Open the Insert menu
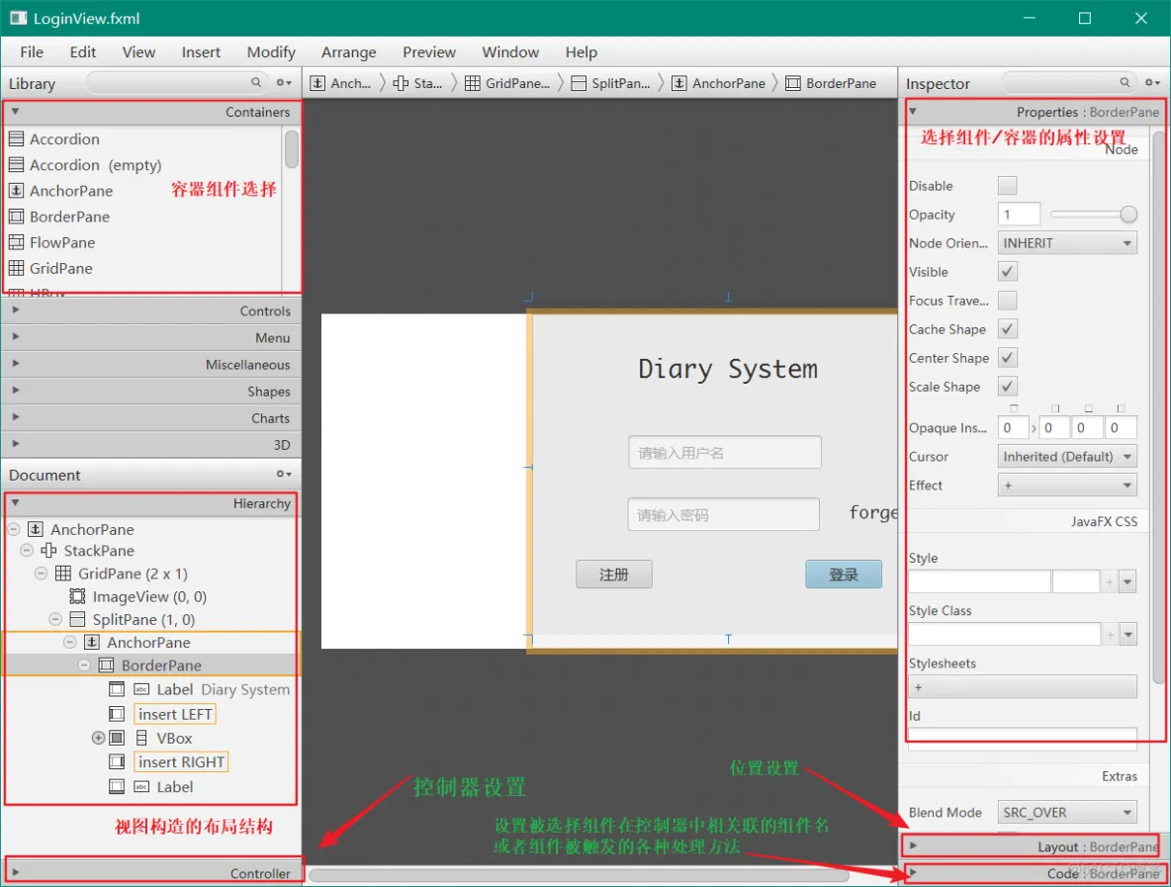Image resolution: width=1171 pixels, height=887 pixels. (x=201, y=52)
